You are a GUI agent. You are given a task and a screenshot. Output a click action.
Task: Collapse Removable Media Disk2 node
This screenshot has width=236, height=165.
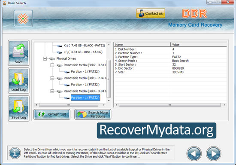[x=52, y=65]
